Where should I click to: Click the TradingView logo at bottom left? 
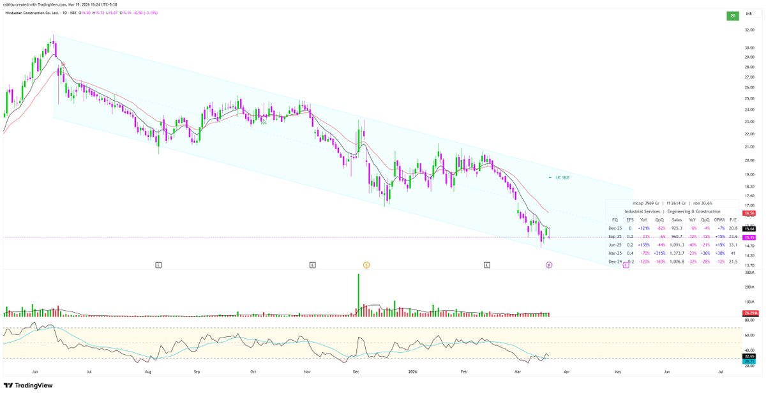(28, 385)
